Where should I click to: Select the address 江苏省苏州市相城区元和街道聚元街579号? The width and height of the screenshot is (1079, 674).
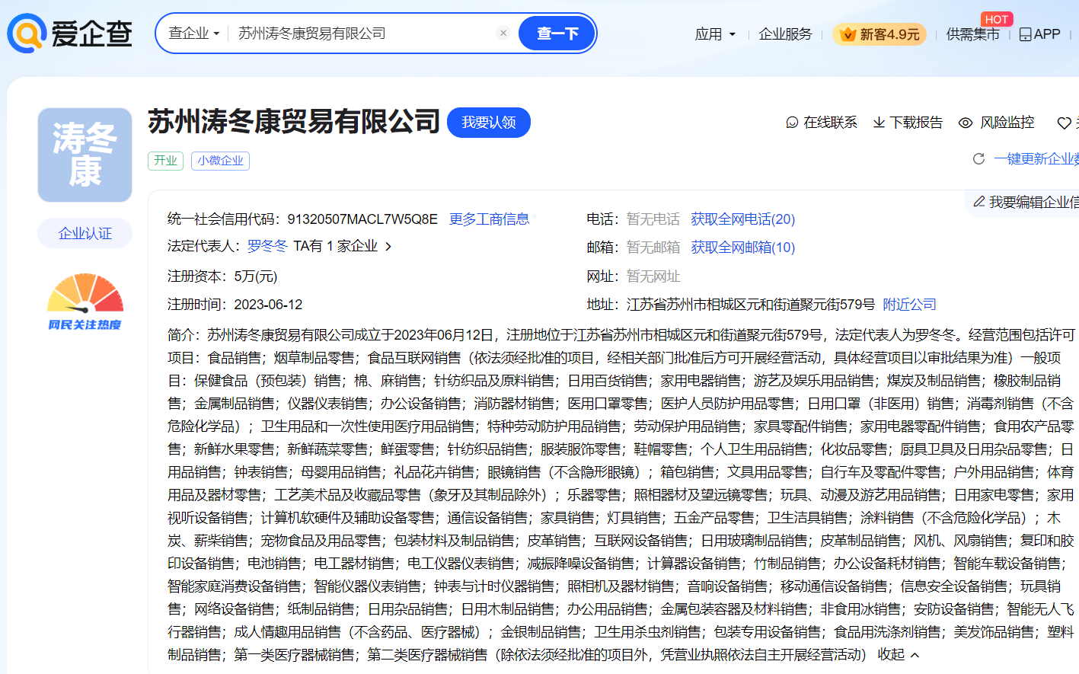(x=750, y=305)
